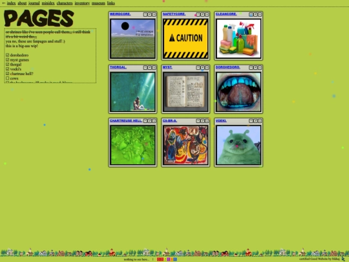Click the yellow CAUTION sign thumbnail

click(185, 39)
